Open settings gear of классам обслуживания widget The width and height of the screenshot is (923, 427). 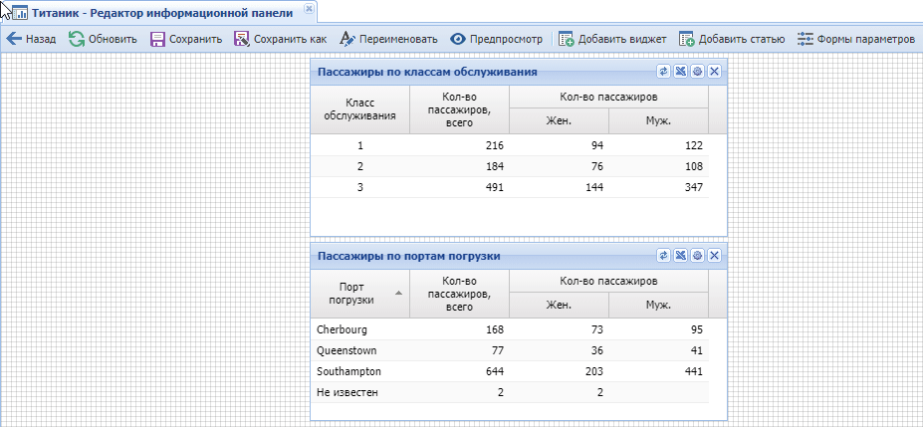pos(698,72)
